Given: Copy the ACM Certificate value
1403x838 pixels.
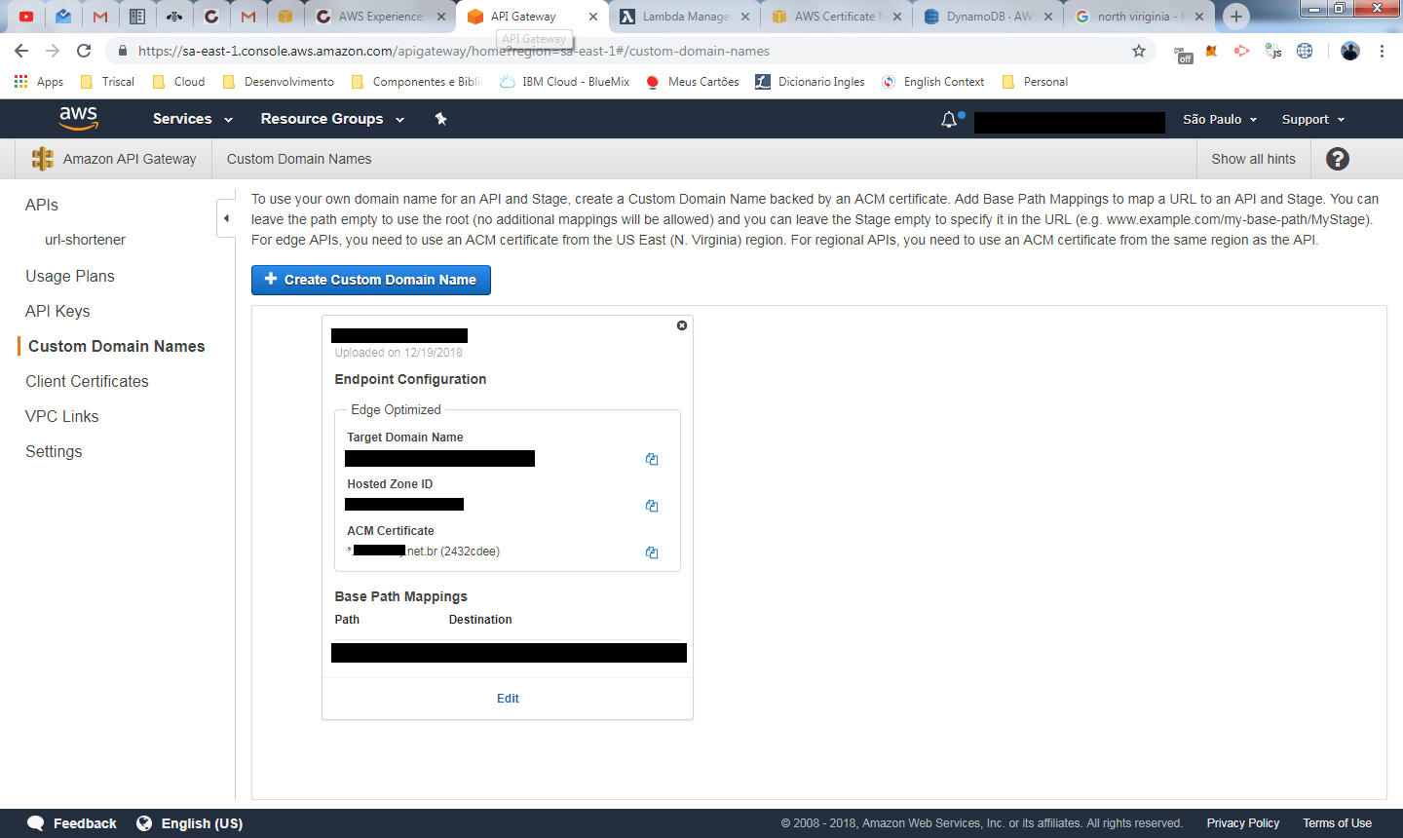Looking at the screenshot, I should tap(652, 552).
